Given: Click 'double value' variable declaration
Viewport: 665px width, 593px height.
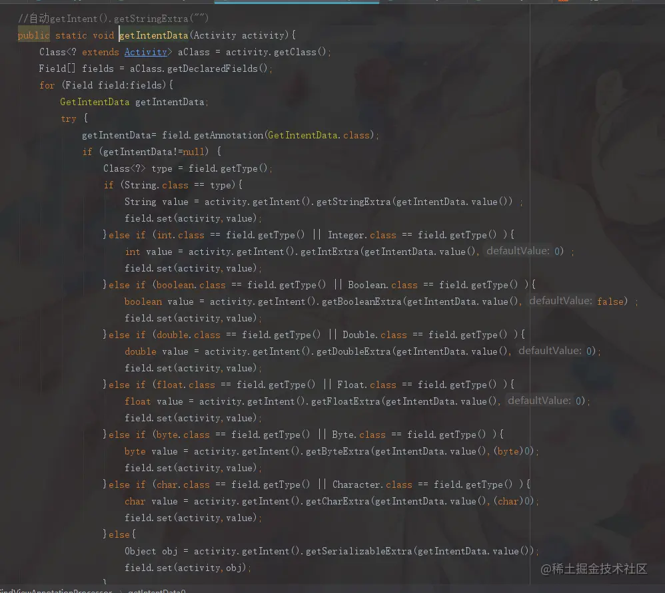Looking at the screenshot, I should (x=156, y=351).
